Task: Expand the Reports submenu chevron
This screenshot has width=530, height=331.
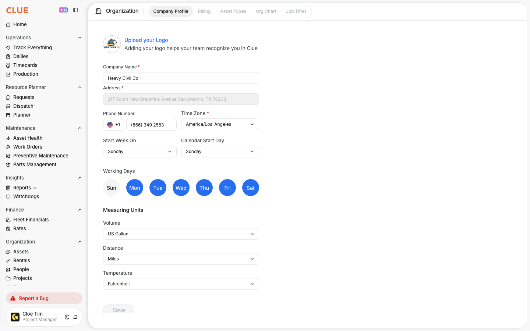Action: point(35,188)
